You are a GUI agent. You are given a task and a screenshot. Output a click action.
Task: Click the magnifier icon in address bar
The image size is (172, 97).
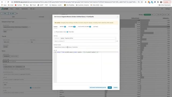click(139, 2)
